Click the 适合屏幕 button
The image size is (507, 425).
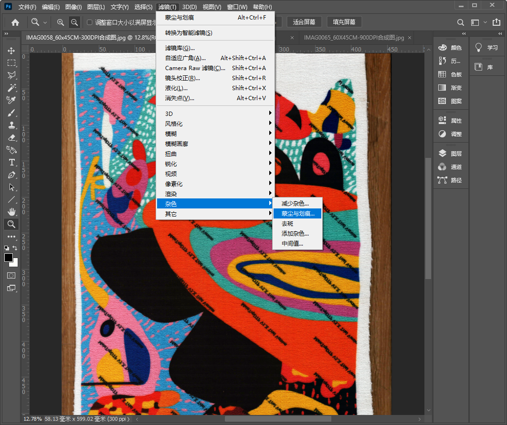coord(304,22)
